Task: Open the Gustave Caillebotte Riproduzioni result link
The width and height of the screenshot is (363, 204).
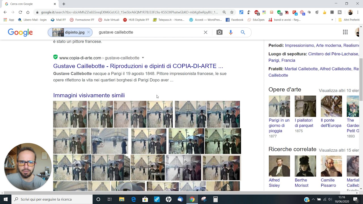Action: pos(138,66)
